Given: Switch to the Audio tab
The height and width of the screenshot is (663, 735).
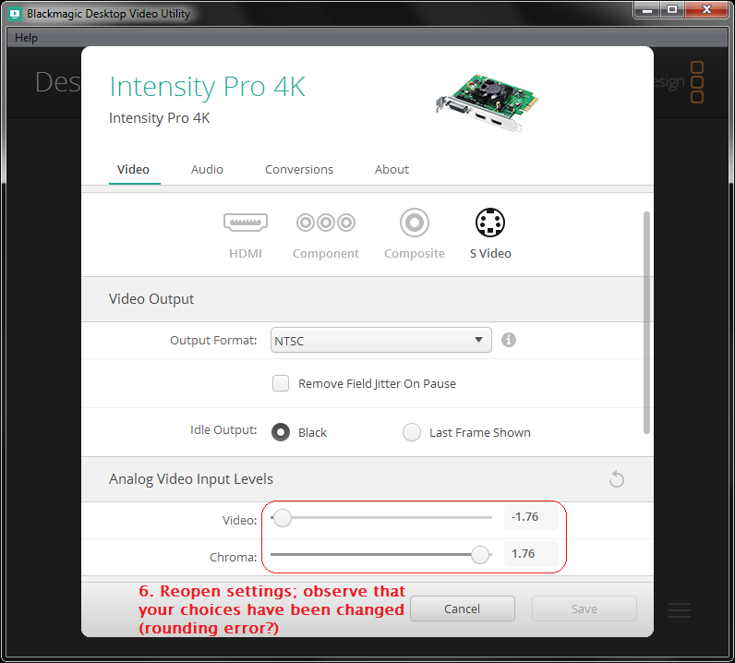Looking at the screenshot, I should 207,169.
